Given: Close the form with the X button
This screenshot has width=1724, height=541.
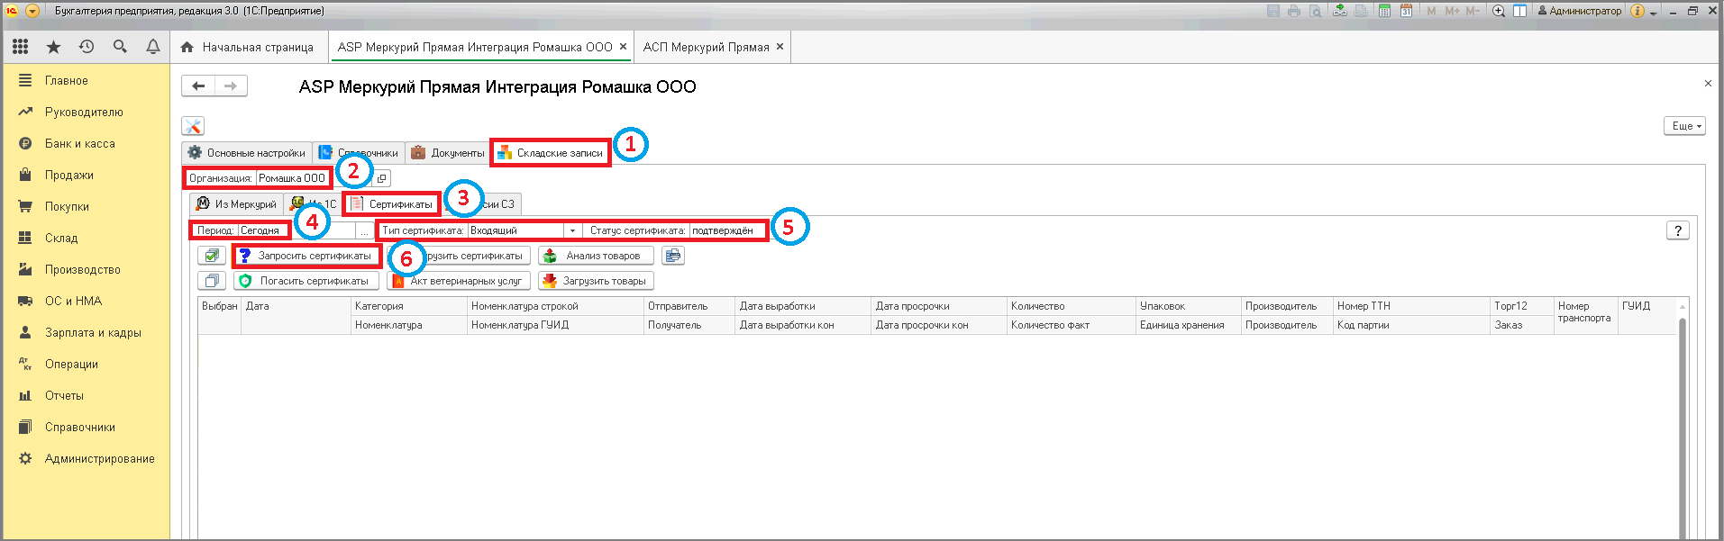Looking at the screenshot, I should point(1708,84).
